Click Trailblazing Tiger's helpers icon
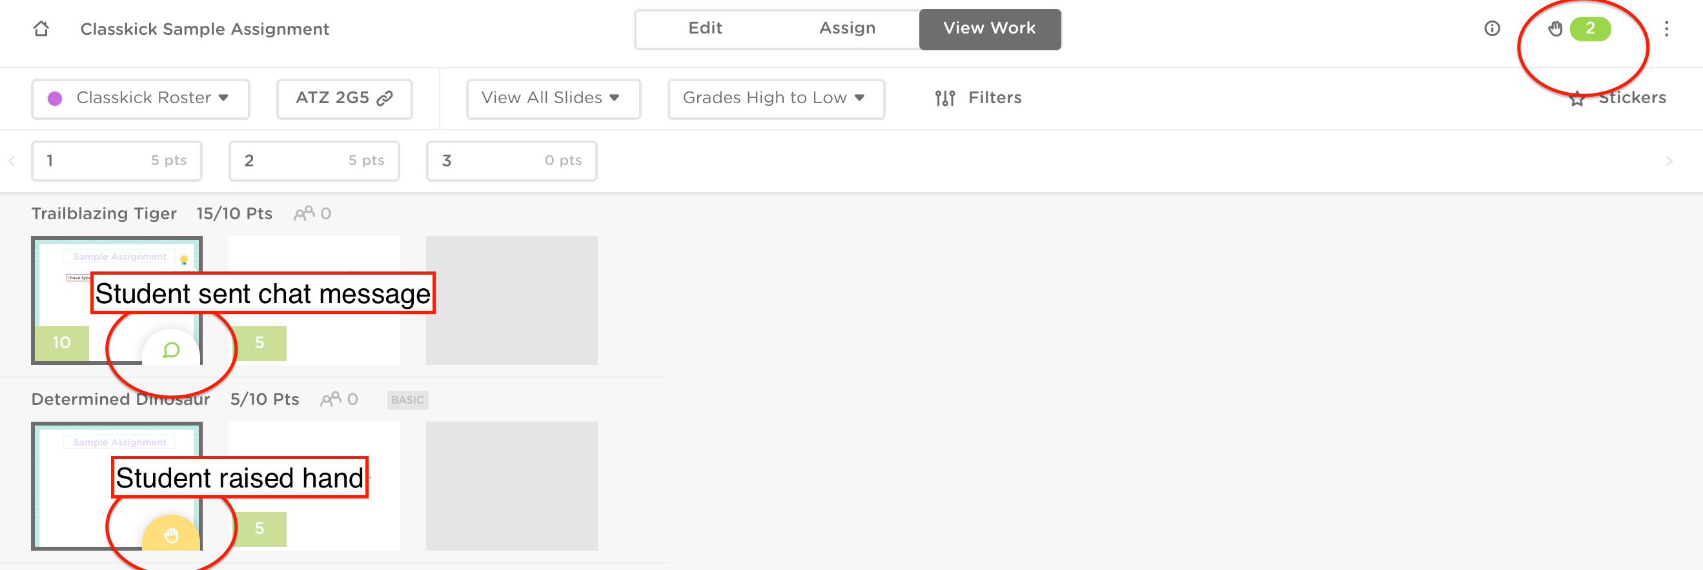Viewport: 1703px width, 570px height. 304,213
